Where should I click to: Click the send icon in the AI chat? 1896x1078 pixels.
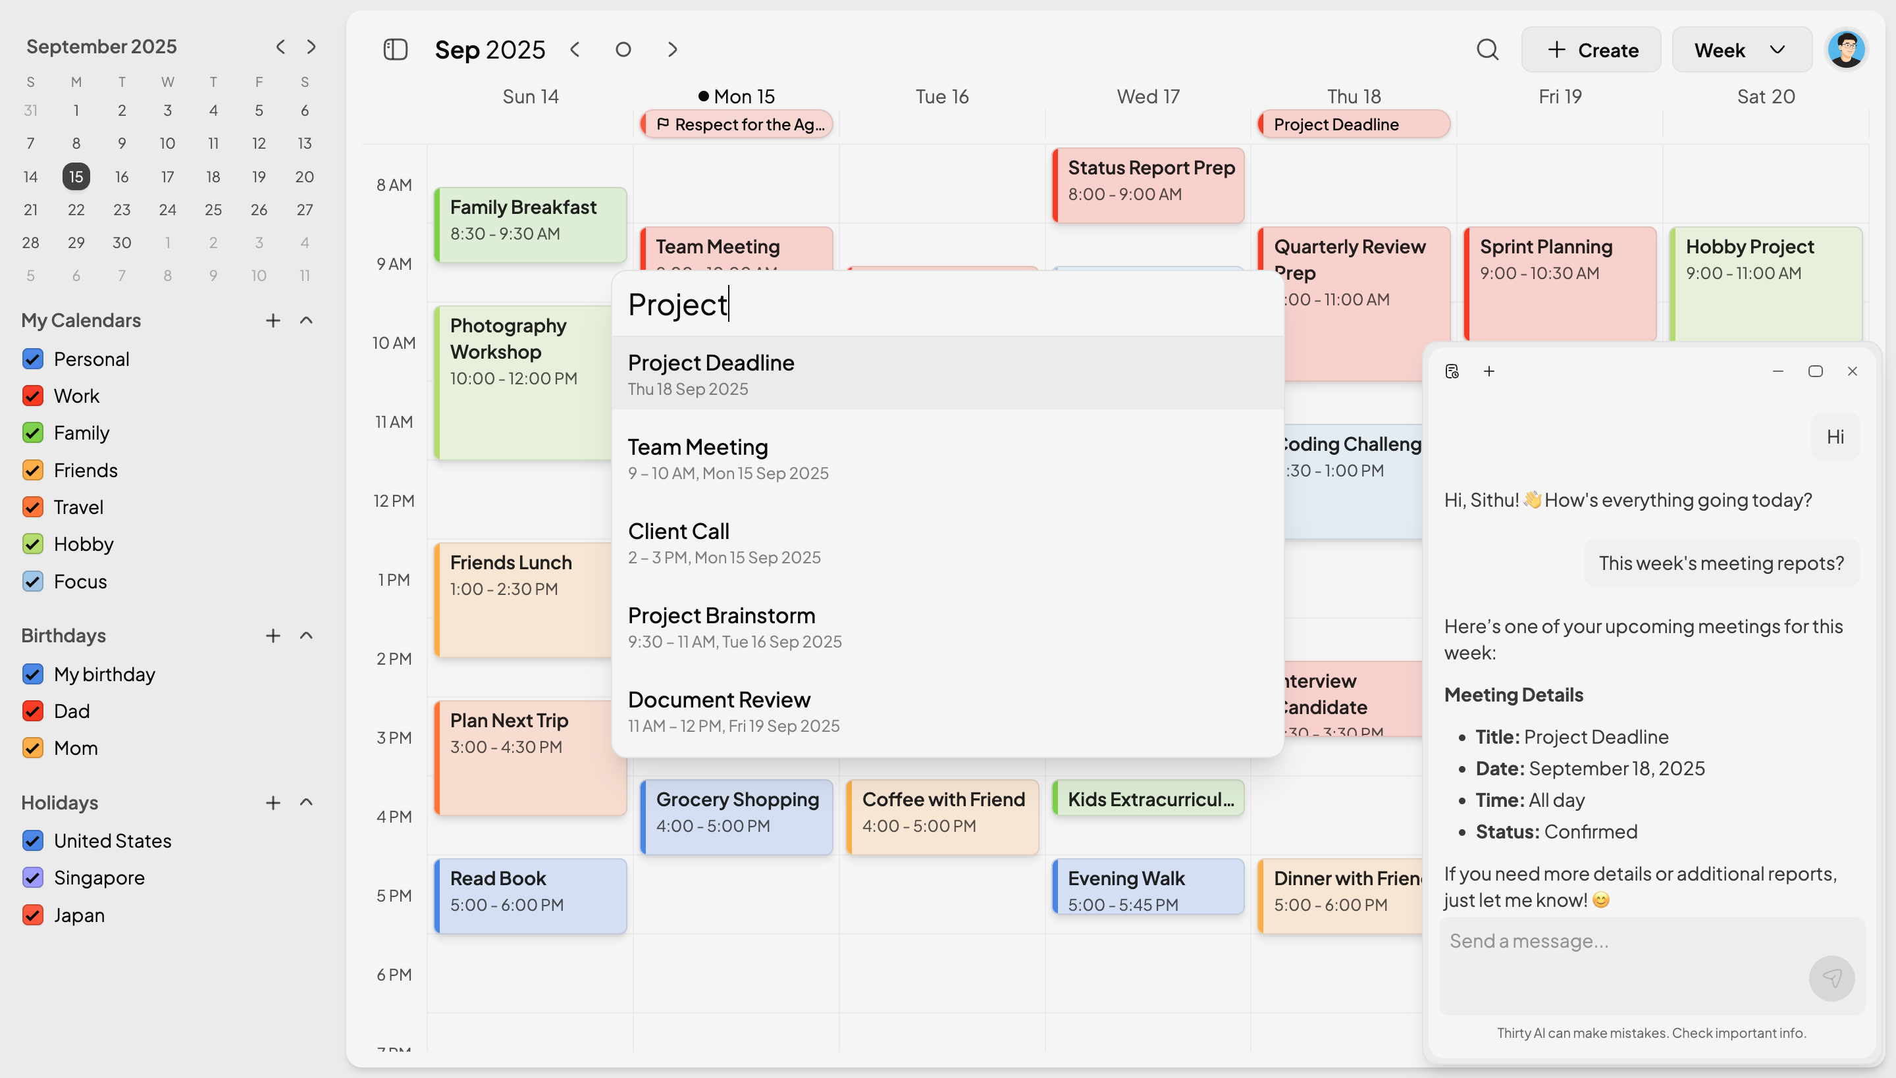click(x=1831, y=978)
